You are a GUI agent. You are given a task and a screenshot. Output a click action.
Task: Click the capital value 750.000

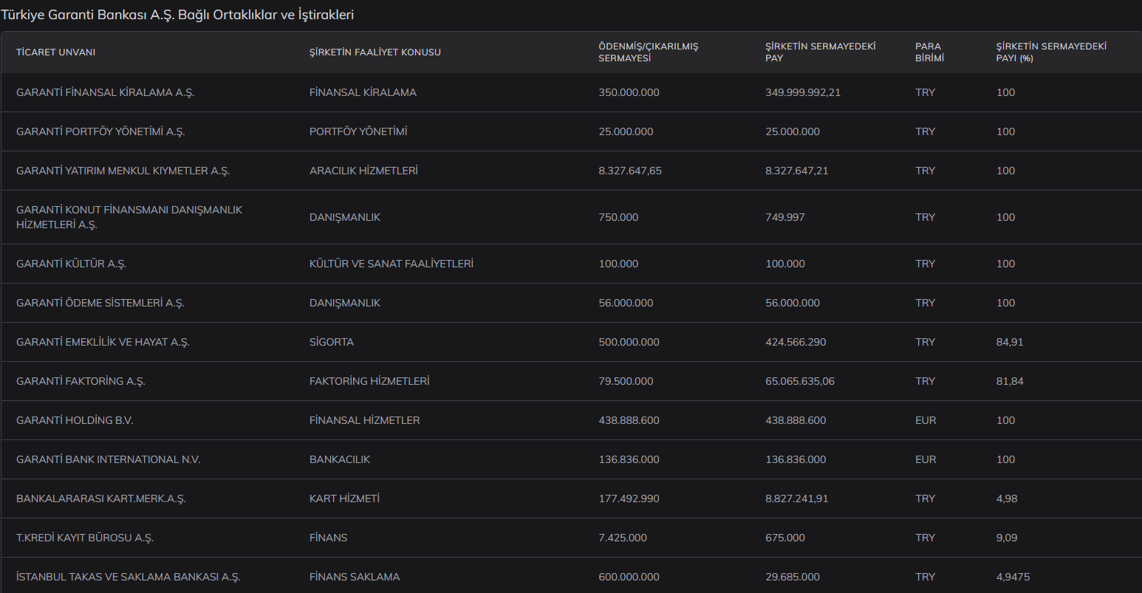(618, 217)
